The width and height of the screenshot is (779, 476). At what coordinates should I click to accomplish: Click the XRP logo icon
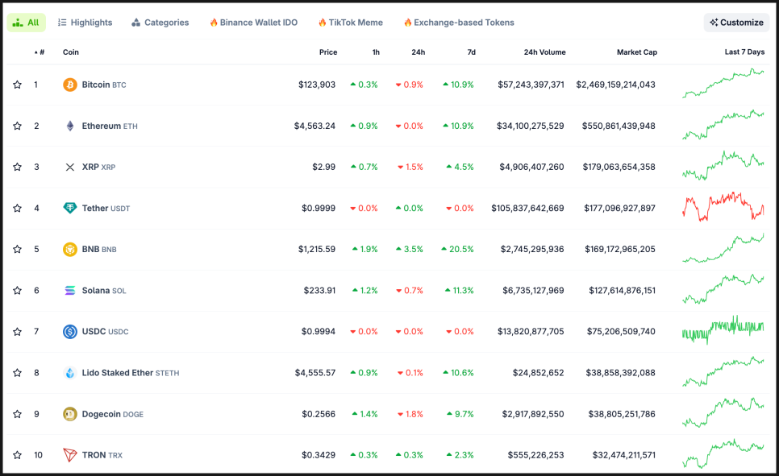tap(70, 167)
